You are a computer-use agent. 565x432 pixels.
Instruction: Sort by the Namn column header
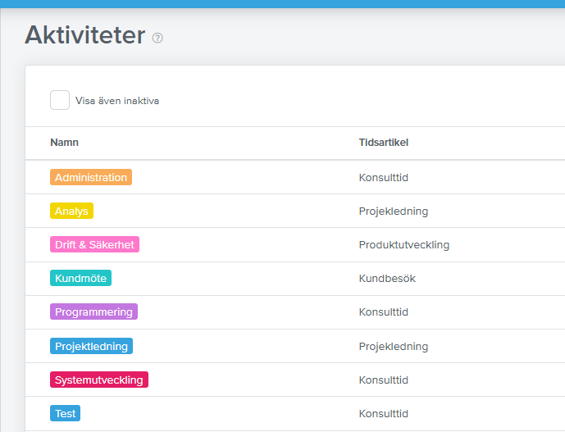(64, 143)
